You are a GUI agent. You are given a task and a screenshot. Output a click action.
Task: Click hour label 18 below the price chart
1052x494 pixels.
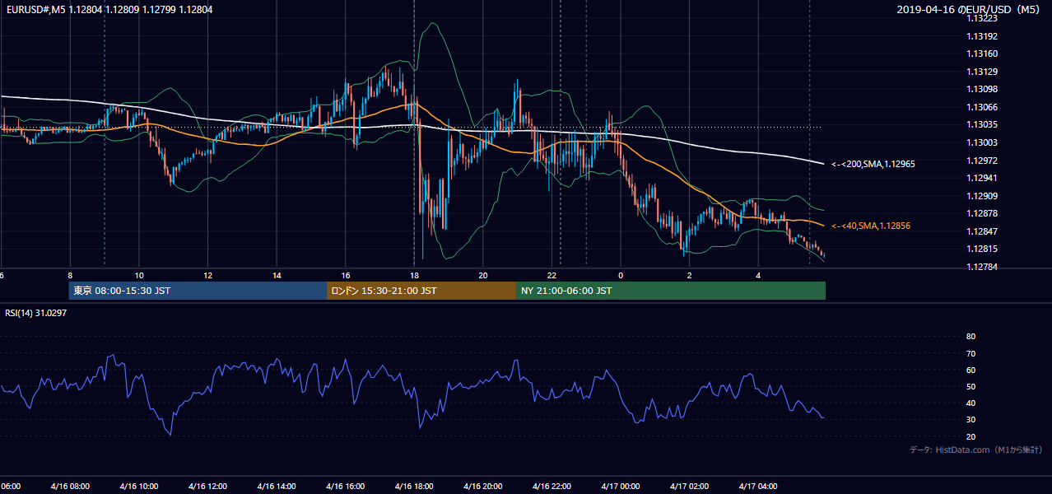414,275
